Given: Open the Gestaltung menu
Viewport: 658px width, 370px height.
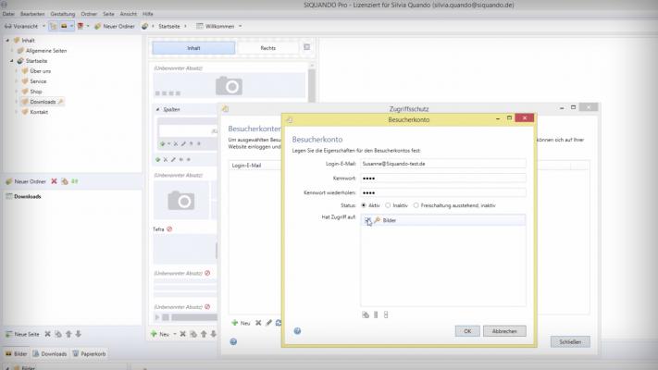Looking at the screenshot, I should [63, 15].
